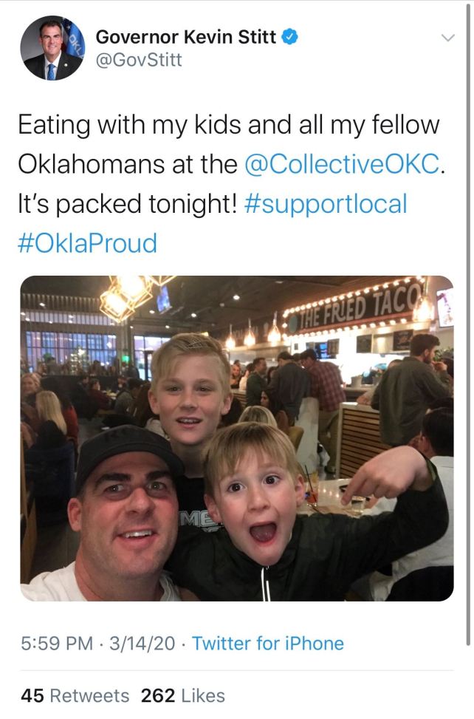This screenshot has height=719, width=474.
Task: Open the Twitter for iPhone source link
Action: [x=267, y=644]
